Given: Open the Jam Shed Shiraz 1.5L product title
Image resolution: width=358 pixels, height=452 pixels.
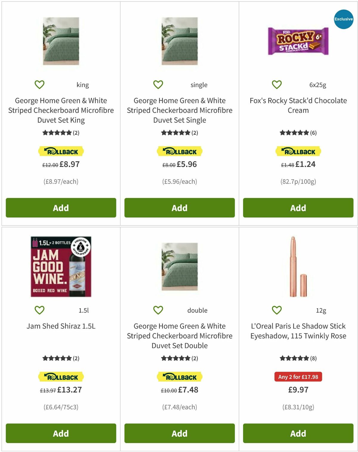Looking at the screenshot, I should click(61, 326).
